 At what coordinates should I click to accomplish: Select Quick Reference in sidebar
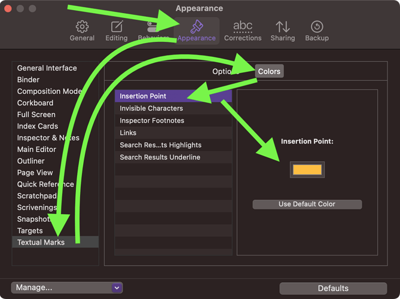point(56,184)
